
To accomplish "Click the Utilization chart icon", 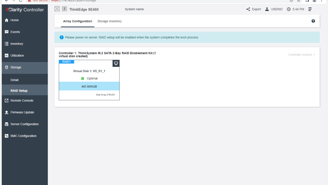I will 6,56.
